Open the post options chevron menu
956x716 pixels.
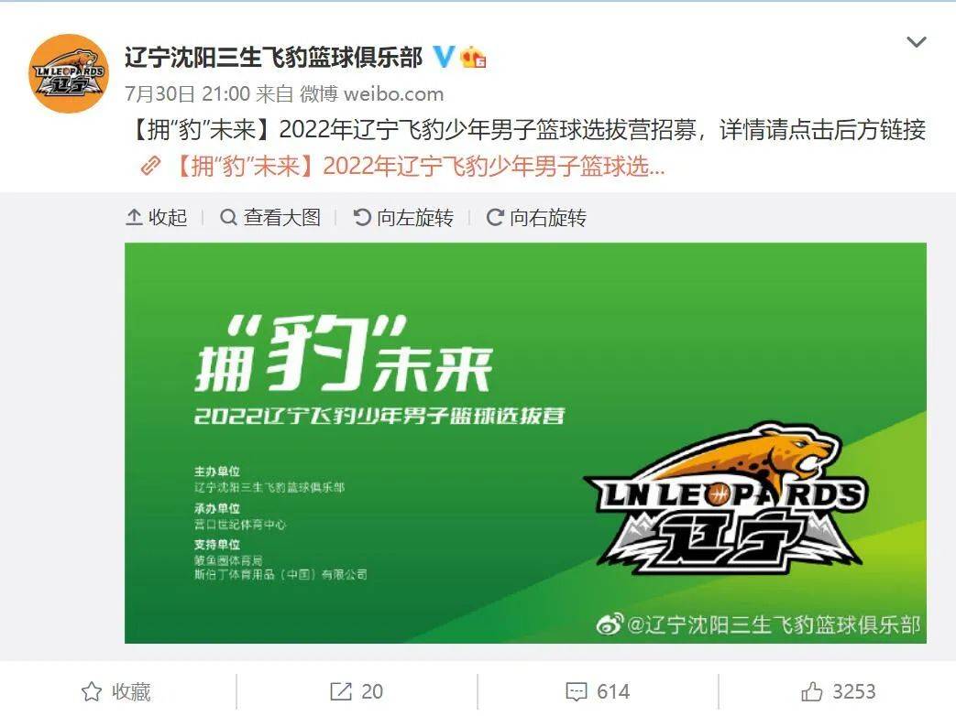coord(917,42)
